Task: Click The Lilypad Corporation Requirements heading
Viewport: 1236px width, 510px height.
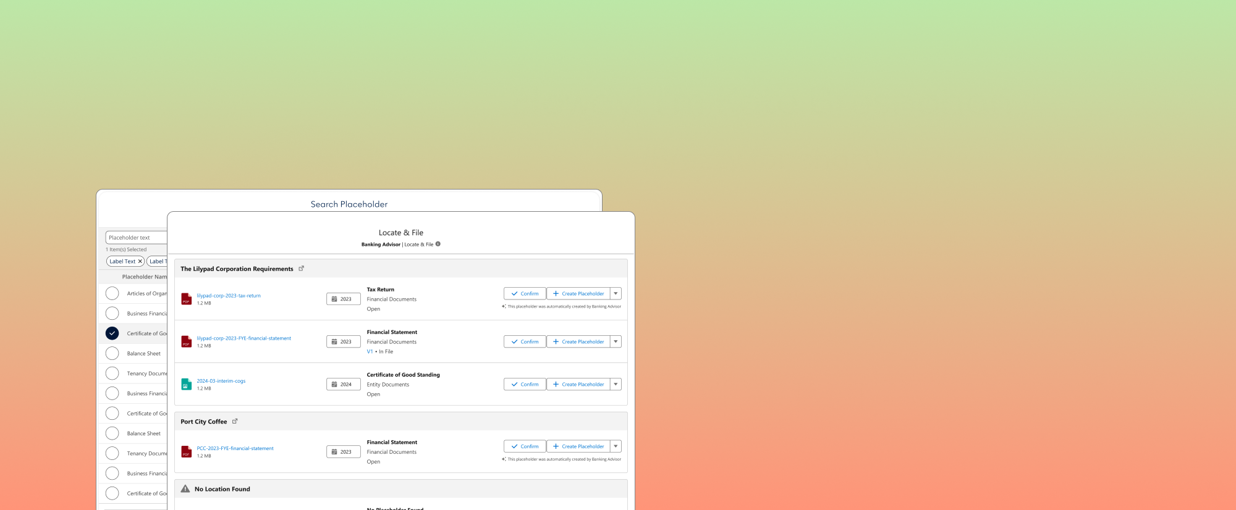Action: [x=237, y=269]
